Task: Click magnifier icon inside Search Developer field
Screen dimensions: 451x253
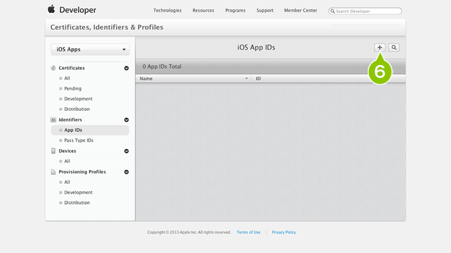Action: point(332,11)
